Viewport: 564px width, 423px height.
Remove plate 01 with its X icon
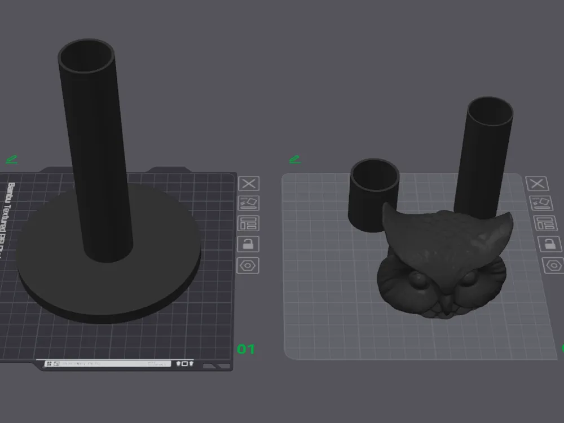pyautogui.click(x=249, y=183)
